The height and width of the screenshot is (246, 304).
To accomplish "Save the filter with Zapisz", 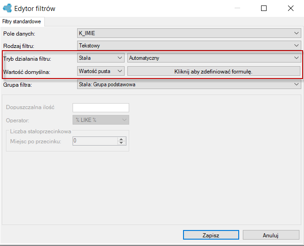I will coord(211,235).
